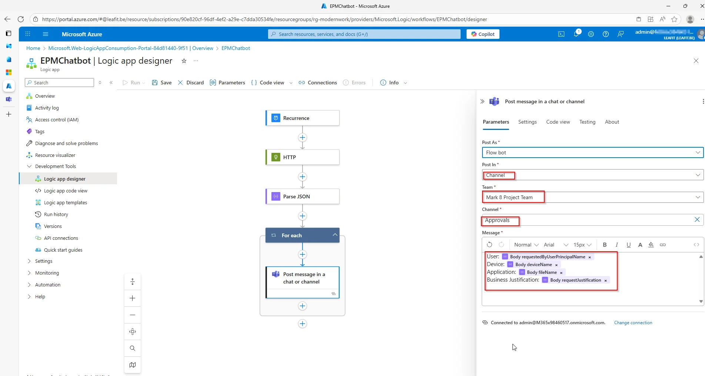Screen dimensions: 705x376
Task: Open the Post In dropdown
Action: (592, 175)
